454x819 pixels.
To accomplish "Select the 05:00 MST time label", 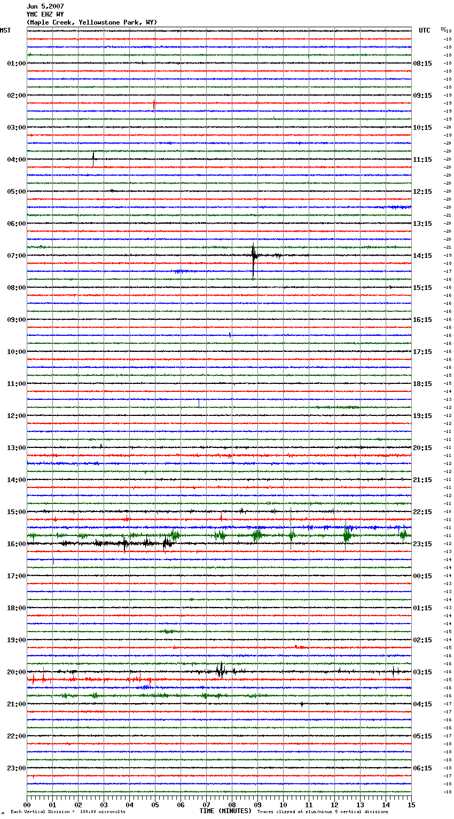I will (17, 192).
